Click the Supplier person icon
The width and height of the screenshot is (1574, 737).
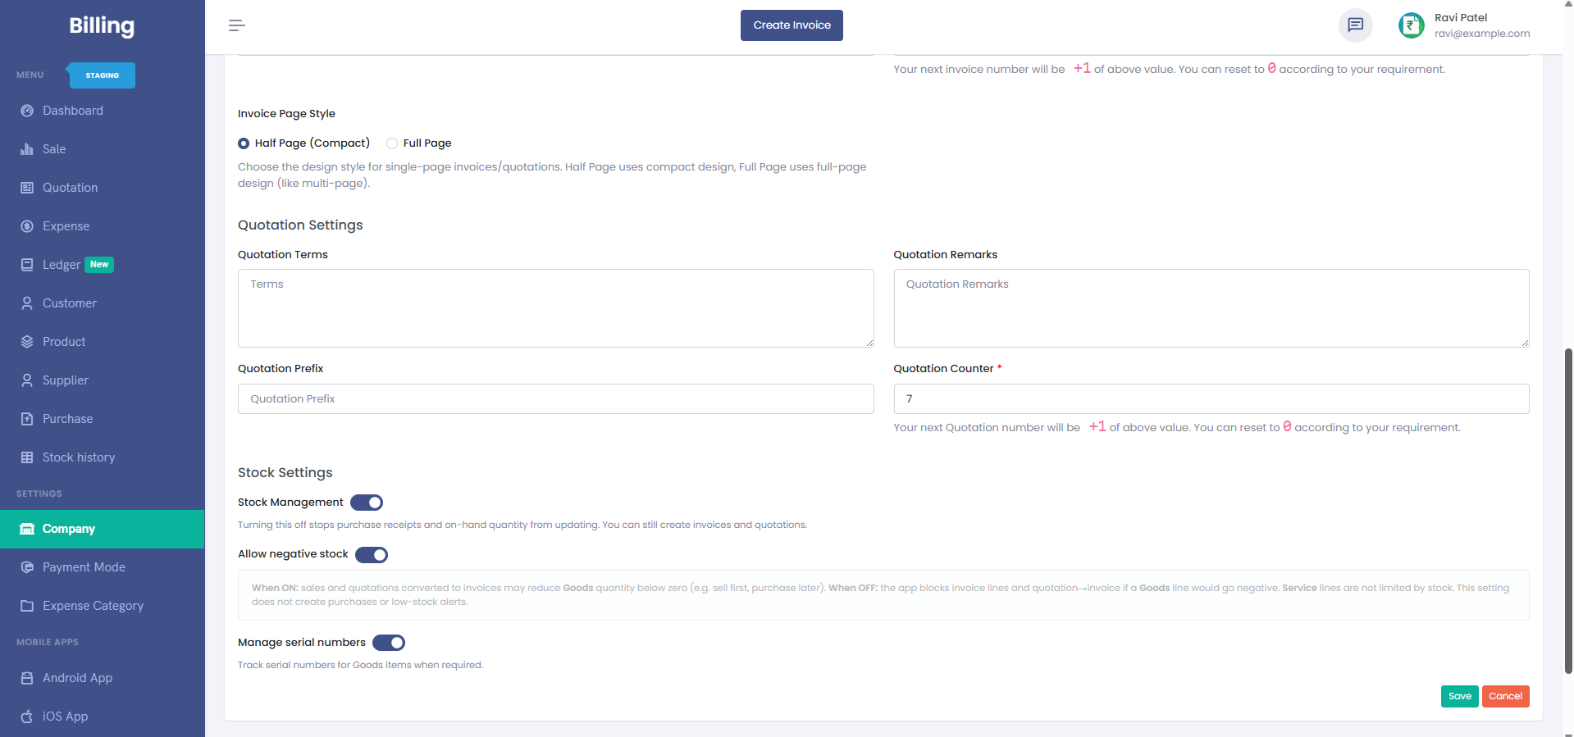tap(27, 380)
